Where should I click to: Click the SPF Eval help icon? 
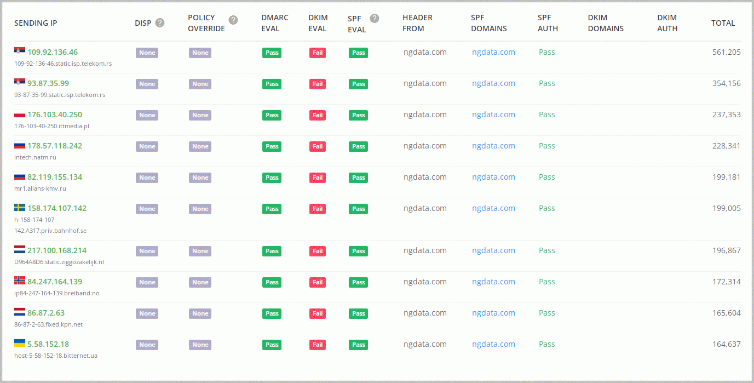[x=375, y=18]
